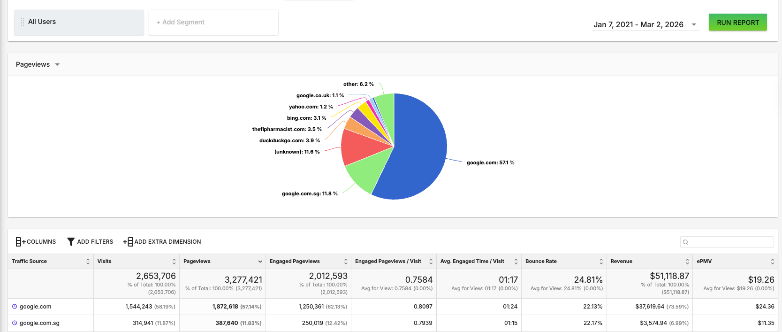Viewport: 782px width, 332px height.
Task: Toggle sort on Bounce Rate column
Action: (601, 262)
